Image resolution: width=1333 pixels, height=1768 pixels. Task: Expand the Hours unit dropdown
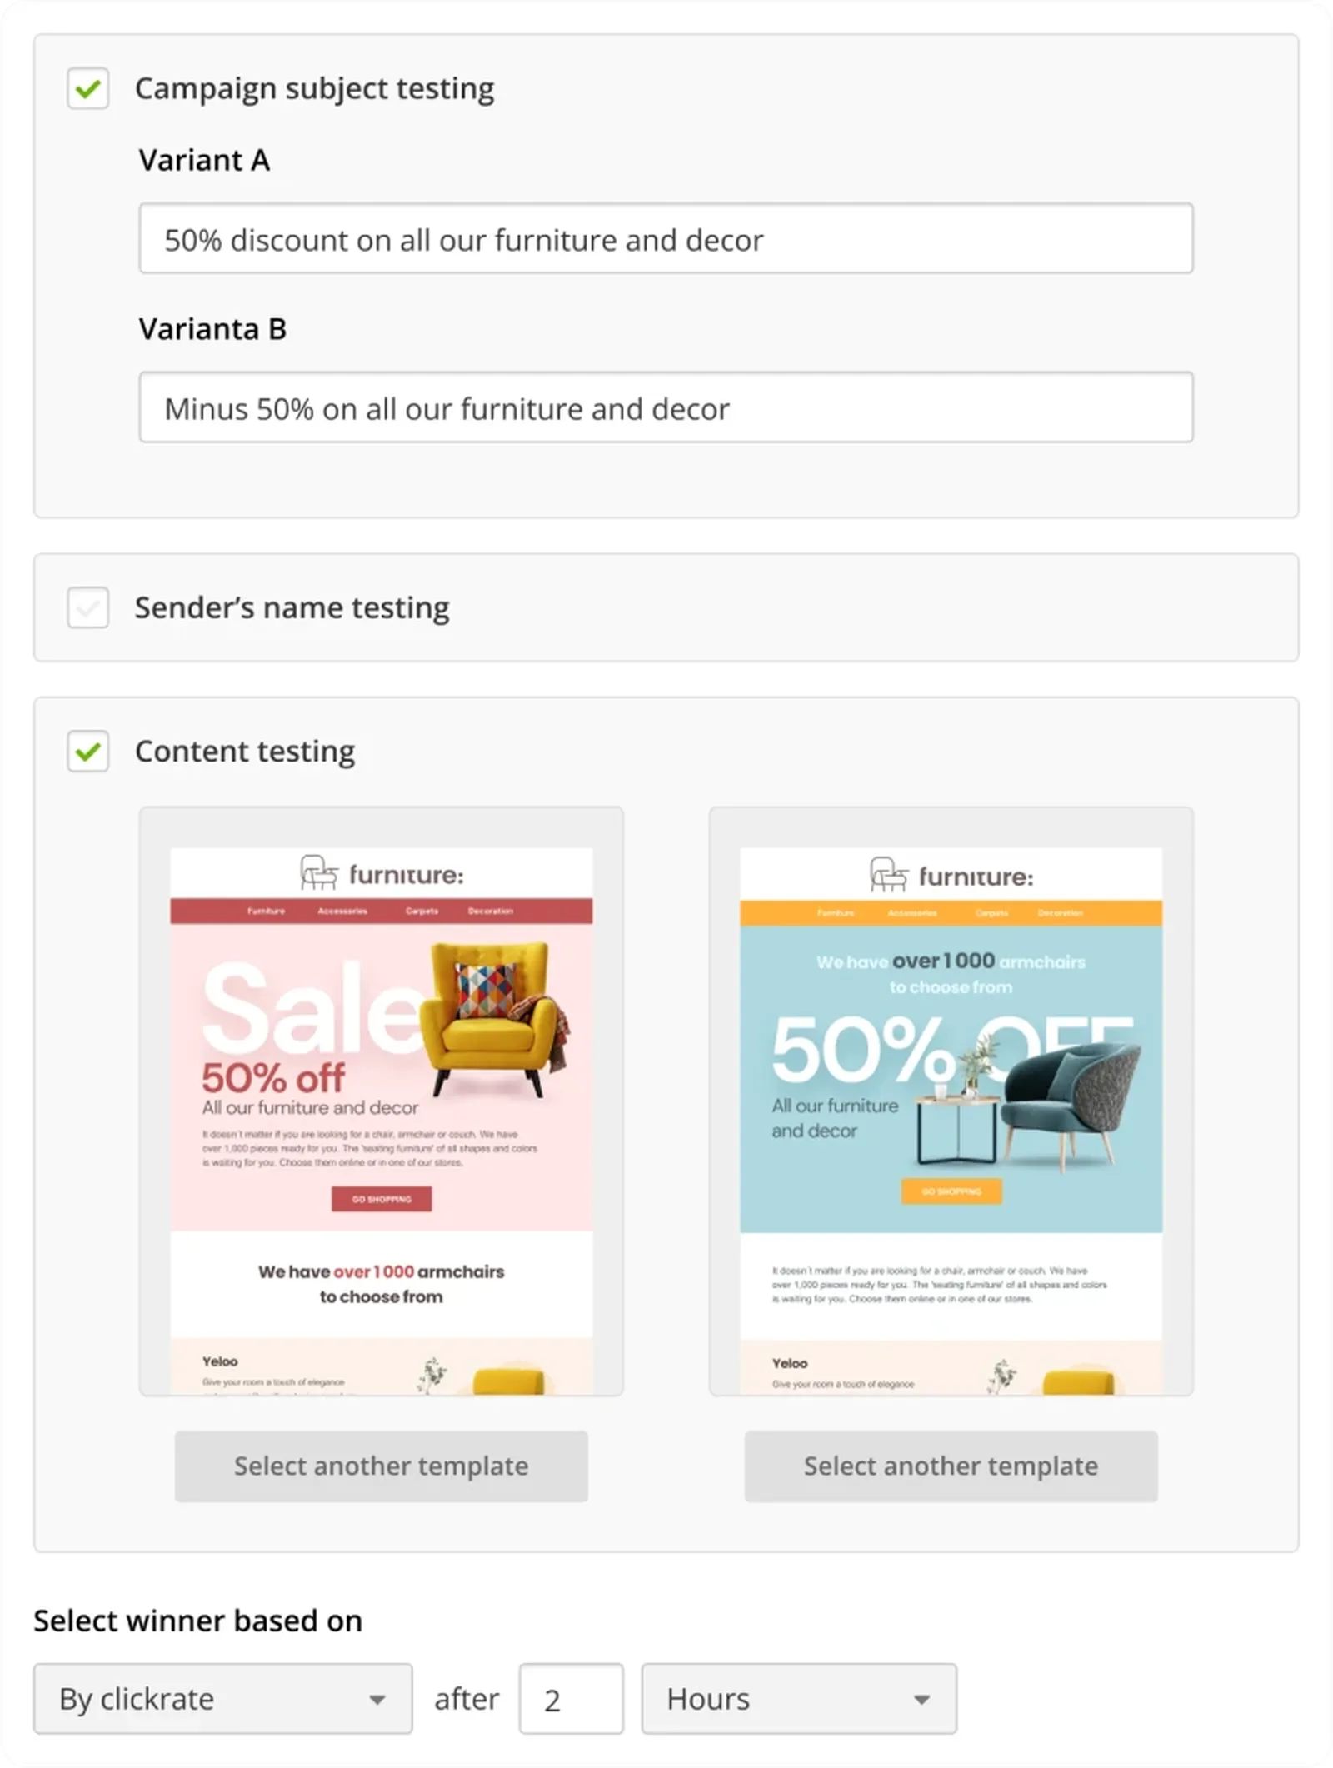point(798,1699)
